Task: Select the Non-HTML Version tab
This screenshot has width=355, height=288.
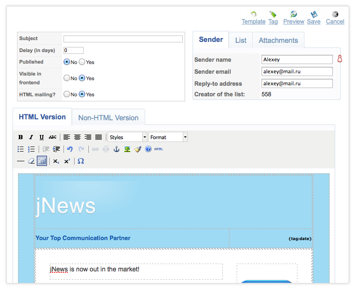Action: [108, 118]
